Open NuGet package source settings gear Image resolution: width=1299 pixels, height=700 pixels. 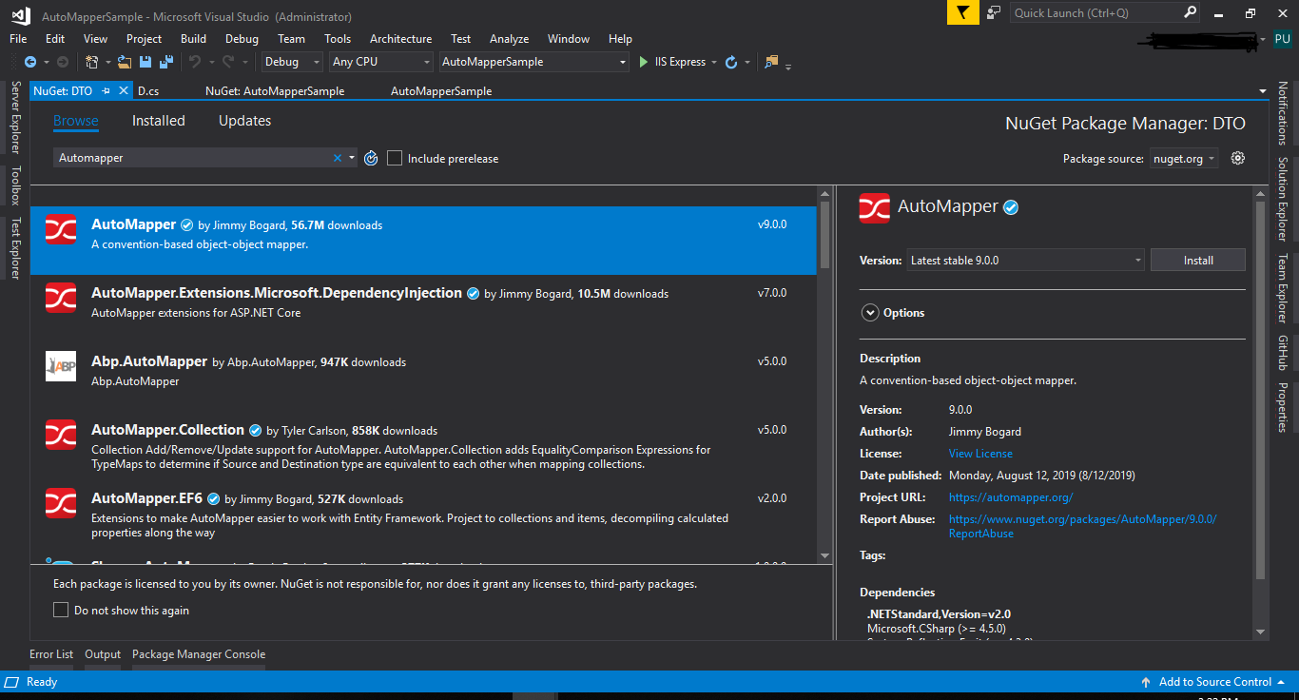point(1237,158)
